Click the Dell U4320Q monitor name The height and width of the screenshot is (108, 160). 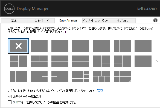click(147, 9)
